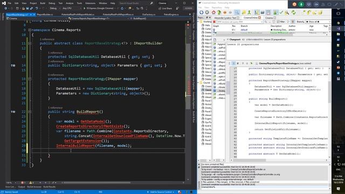
Task: Switch to the OurFactory.cs editor tab
Action: (x=149, y=15)
